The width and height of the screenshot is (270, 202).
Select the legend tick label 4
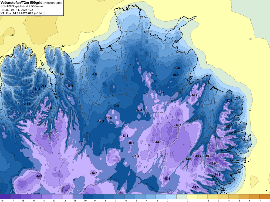point(229,200)
